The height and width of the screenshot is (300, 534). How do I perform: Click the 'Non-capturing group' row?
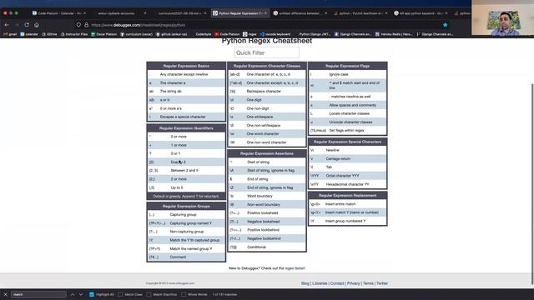(x=186, y=232)
